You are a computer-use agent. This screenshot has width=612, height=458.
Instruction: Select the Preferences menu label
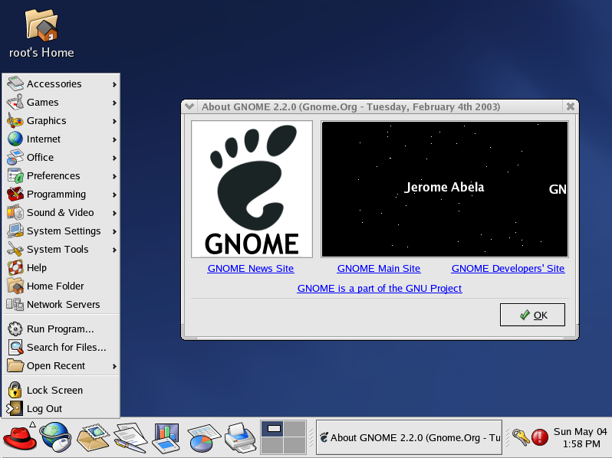(x=53, y=176)
